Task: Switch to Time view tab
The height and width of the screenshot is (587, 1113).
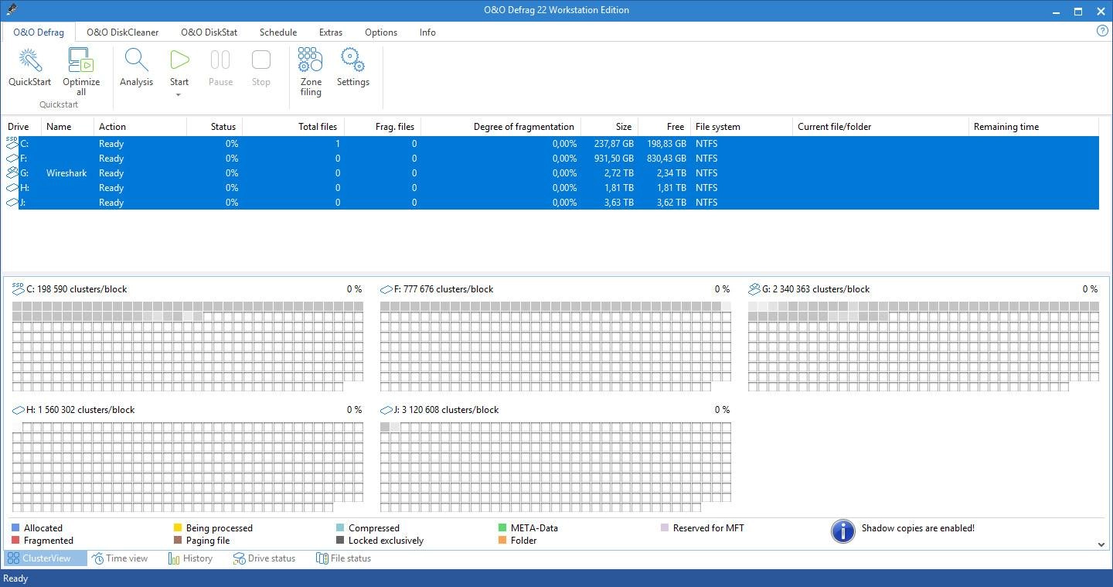Action: click(x=120, y=558)
